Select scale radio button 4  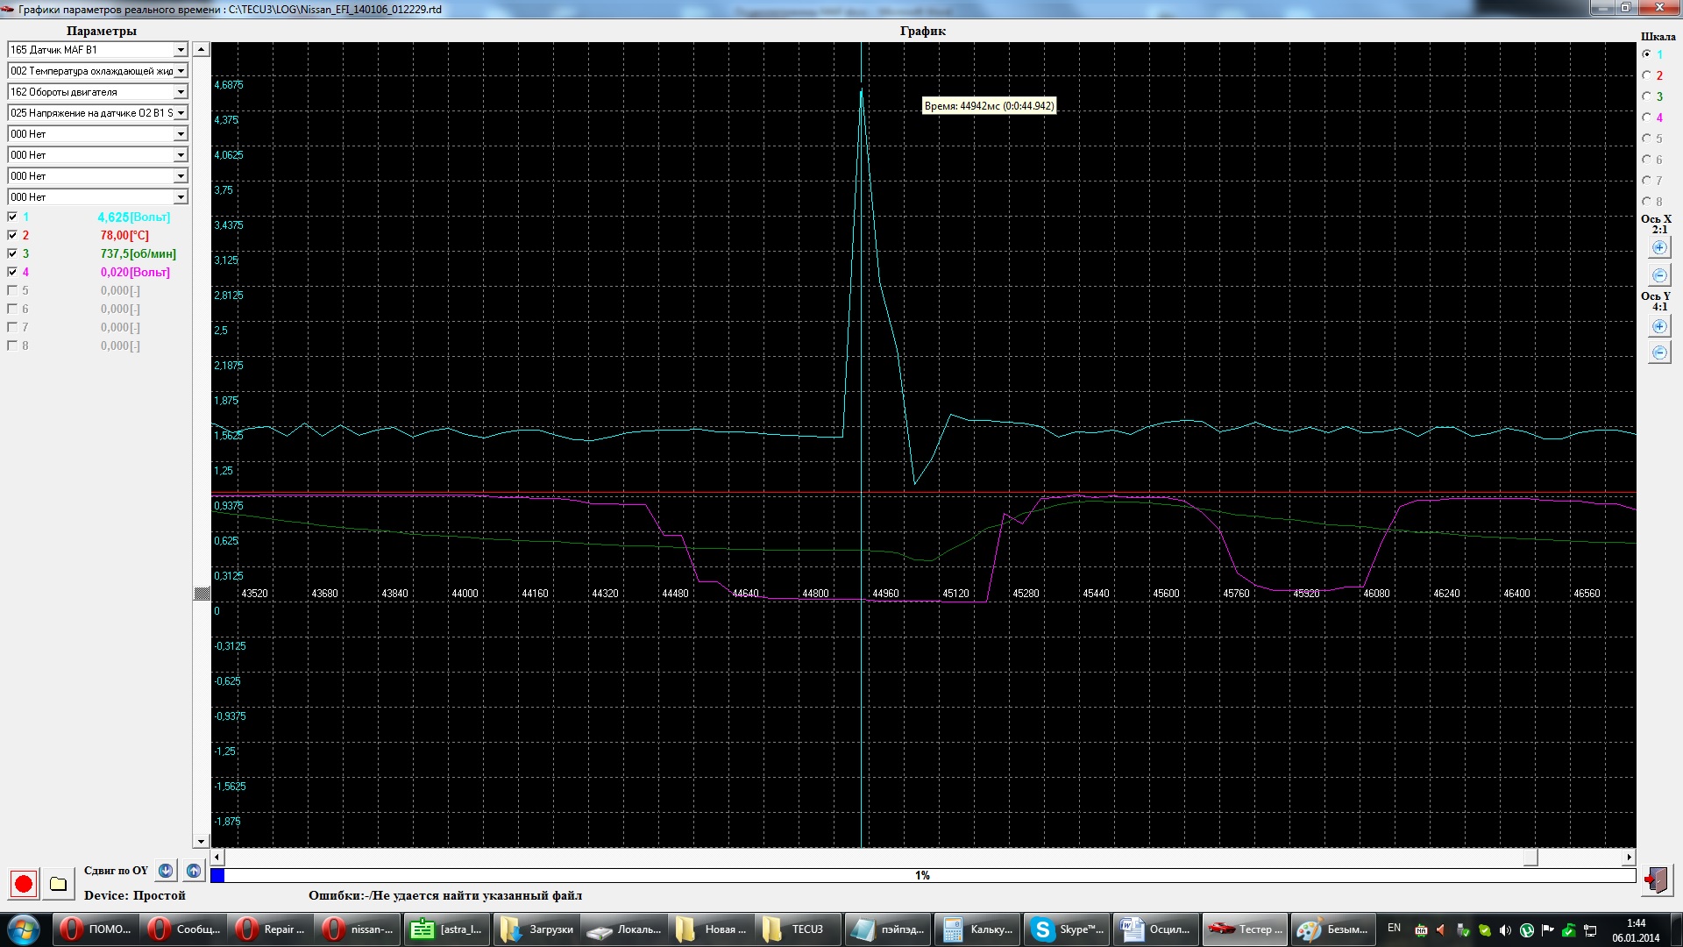(1647, 117)
